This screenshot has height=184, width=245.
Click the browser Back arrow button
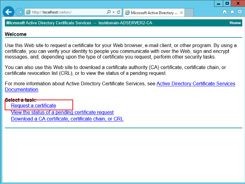[9, 12]
